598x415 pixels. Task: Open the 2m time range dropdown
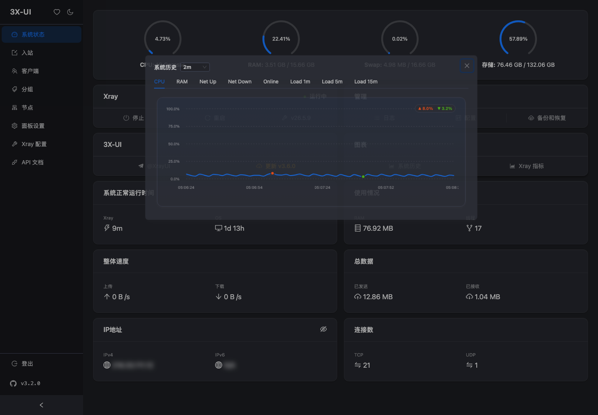click(x=195, y=67)
